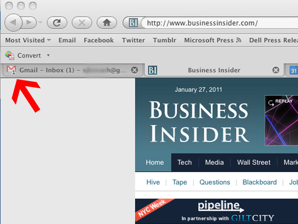Open the Hive link
Viewport: 298px width, 224px height.
coord(153,182)
